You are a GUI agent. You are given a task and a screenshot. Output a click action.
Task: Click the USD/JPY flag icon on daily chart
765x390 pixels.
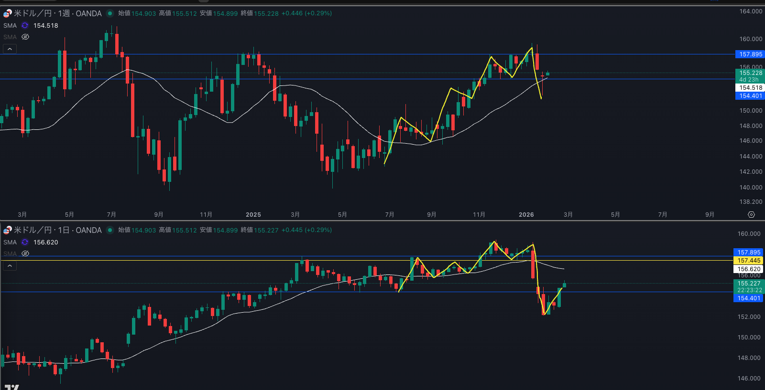point(7,230)
